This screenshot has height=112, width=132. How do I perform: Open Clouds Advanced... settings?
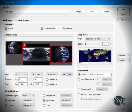[29, 105]
